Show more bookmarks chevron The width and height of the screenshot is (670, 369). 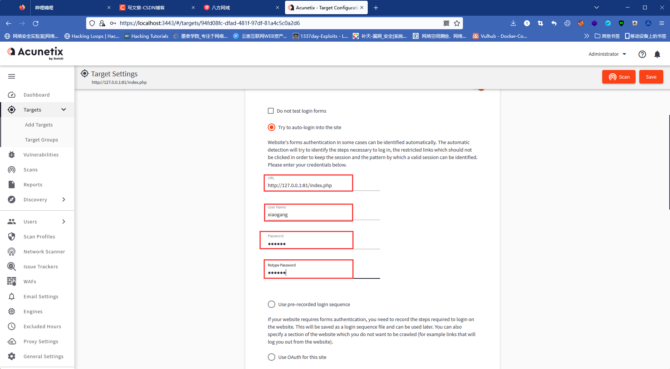(x=586, y=36)
